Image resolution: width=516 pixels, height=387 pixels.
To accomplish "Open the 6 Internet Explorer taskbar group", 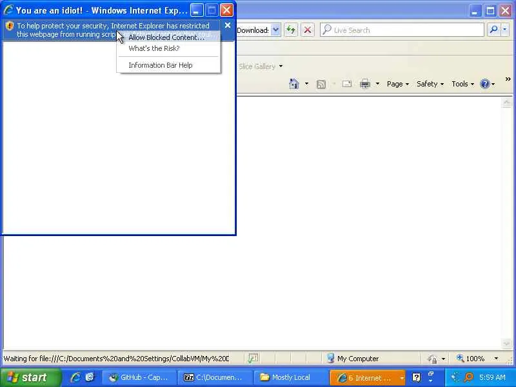I will tap(367, 378).
